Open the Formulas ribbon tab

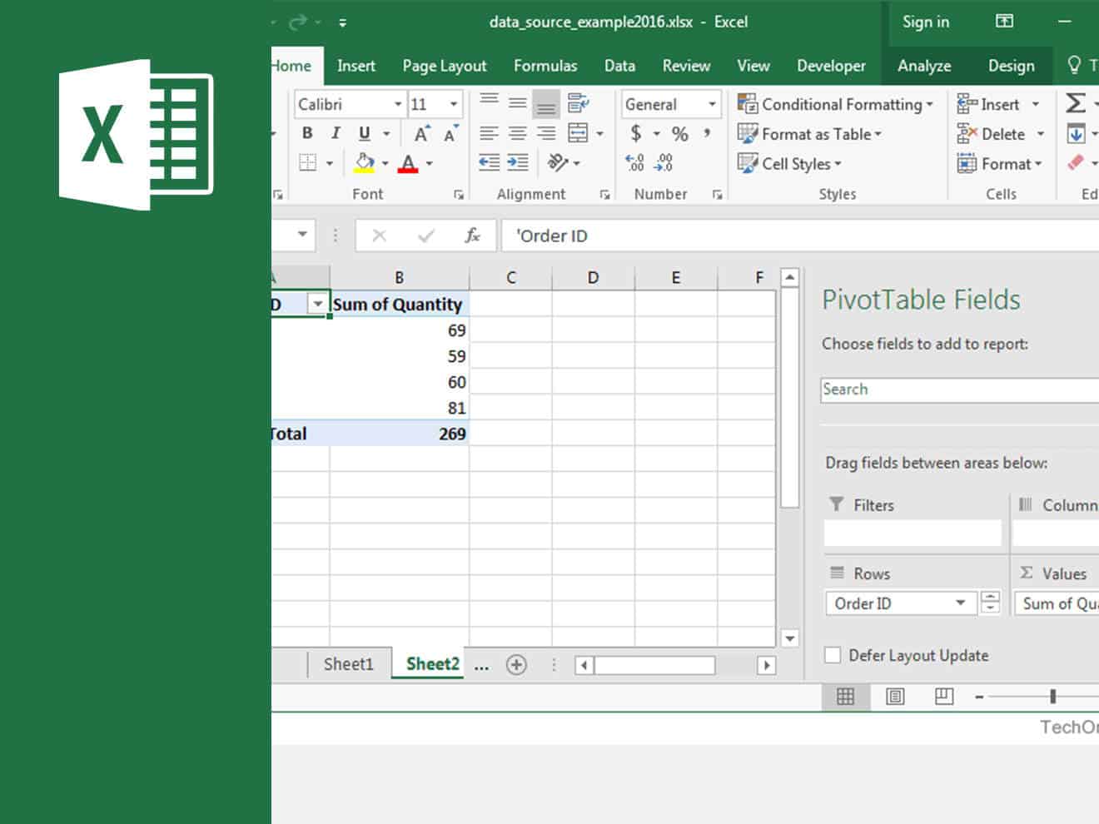coord(545,66)
